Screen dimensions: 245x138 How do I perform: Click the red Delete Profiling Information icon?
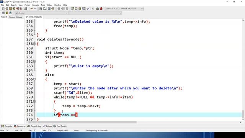[101, 8]
